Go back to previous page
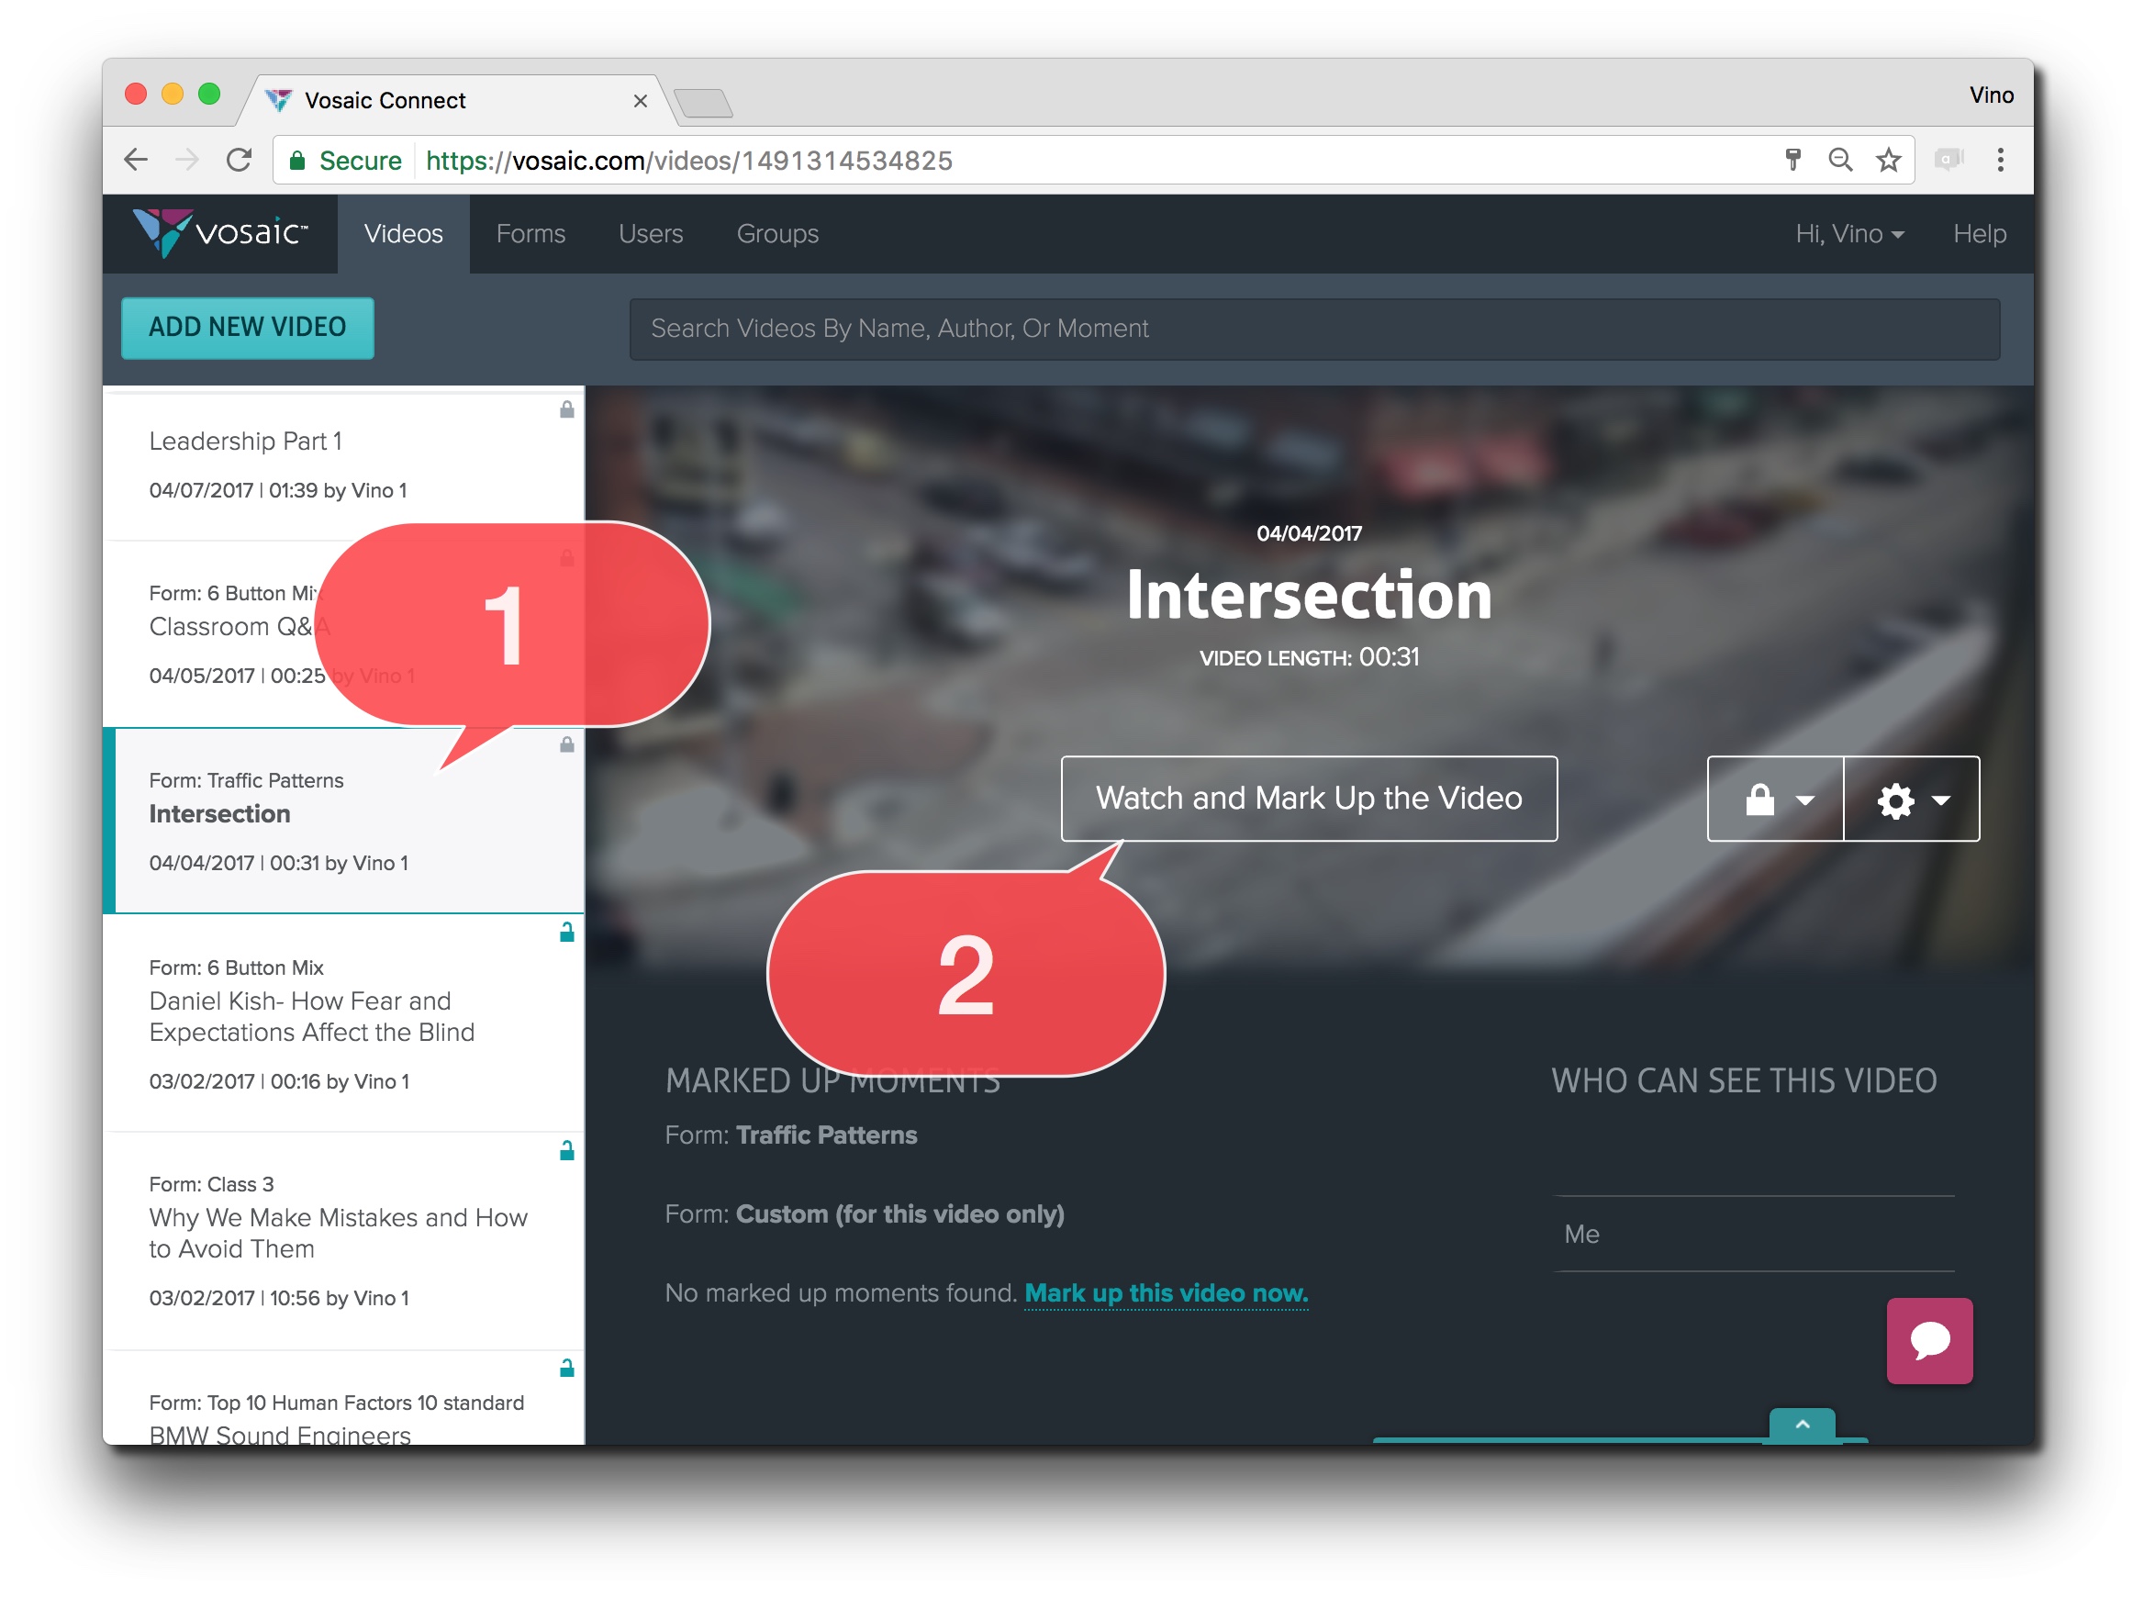This screenshot has width=2155, height=1610. coord(137,160)
